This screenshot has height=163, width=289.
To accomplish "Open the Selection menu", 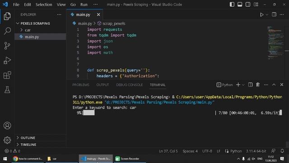I will pyautogui.click(x=44, y=5).
